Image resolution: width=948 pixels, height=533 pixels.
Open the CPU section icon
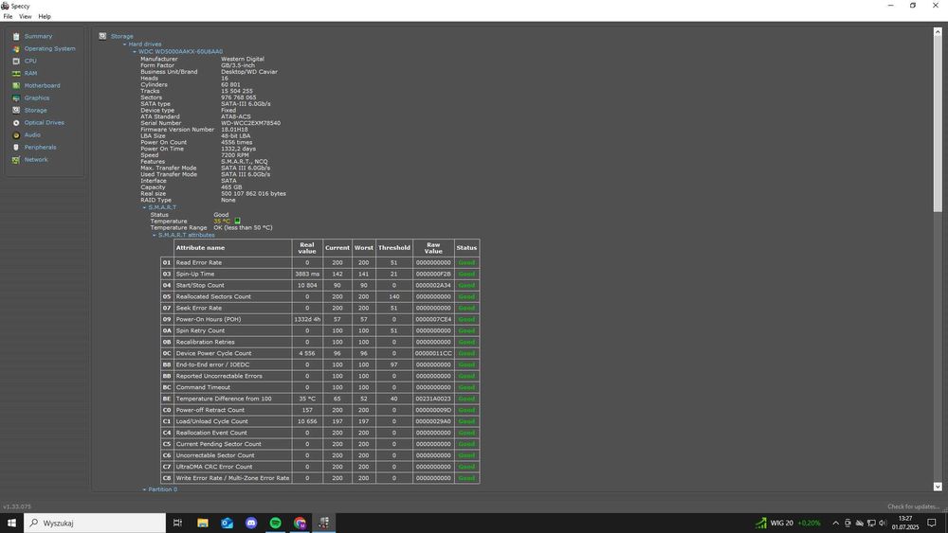click(16, 61)
